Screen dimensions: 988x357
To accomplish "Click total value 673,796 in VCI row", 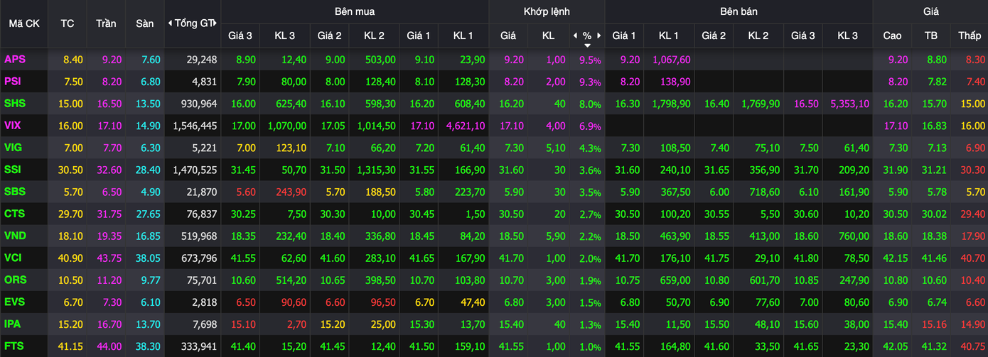I will 197,258.
